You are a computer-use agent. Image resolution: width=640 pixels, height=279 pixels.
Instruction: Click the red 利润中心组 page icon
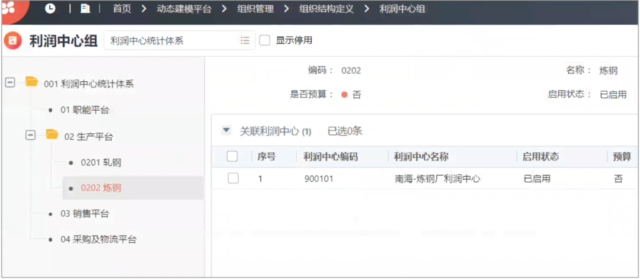pyautogui.click(x=12, y=41)
